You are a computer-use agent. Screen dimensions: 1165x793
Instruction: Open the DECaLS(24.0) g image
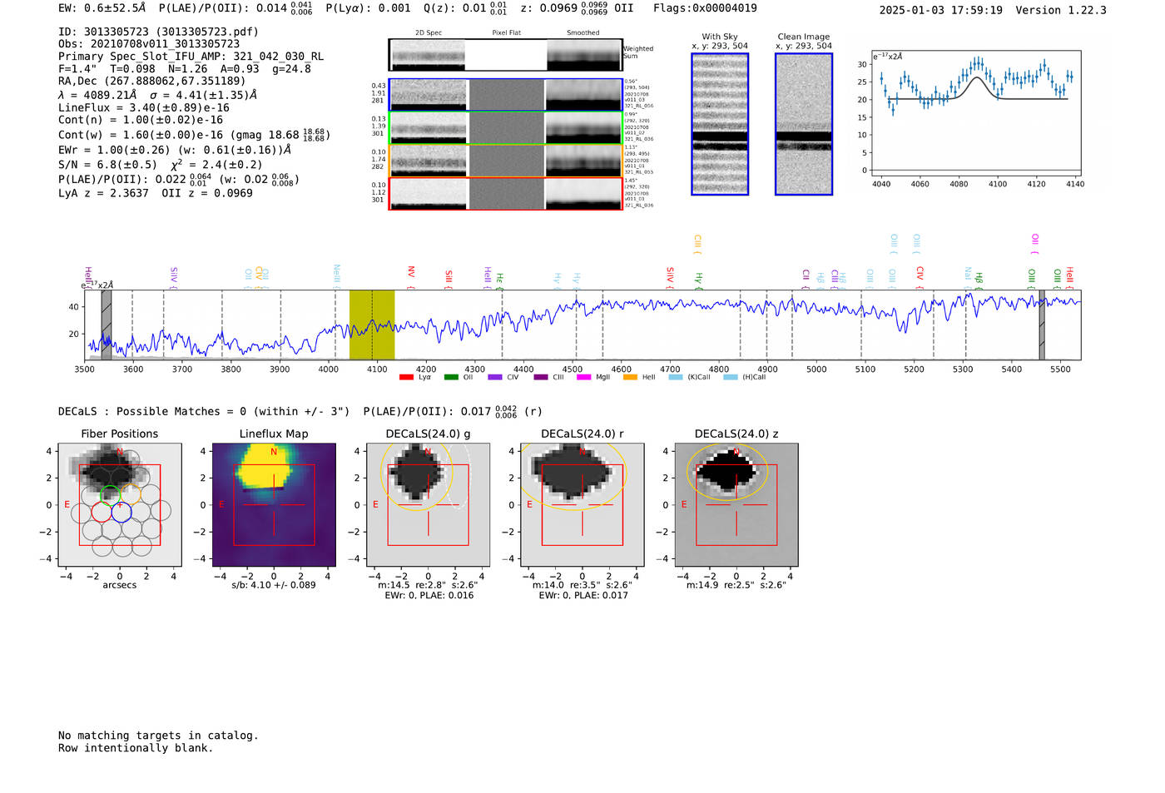click(x=429, y=504)
